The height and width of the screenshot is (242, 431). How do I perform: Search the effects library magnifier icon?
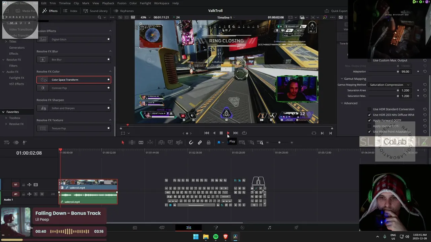tap(99, 17)
